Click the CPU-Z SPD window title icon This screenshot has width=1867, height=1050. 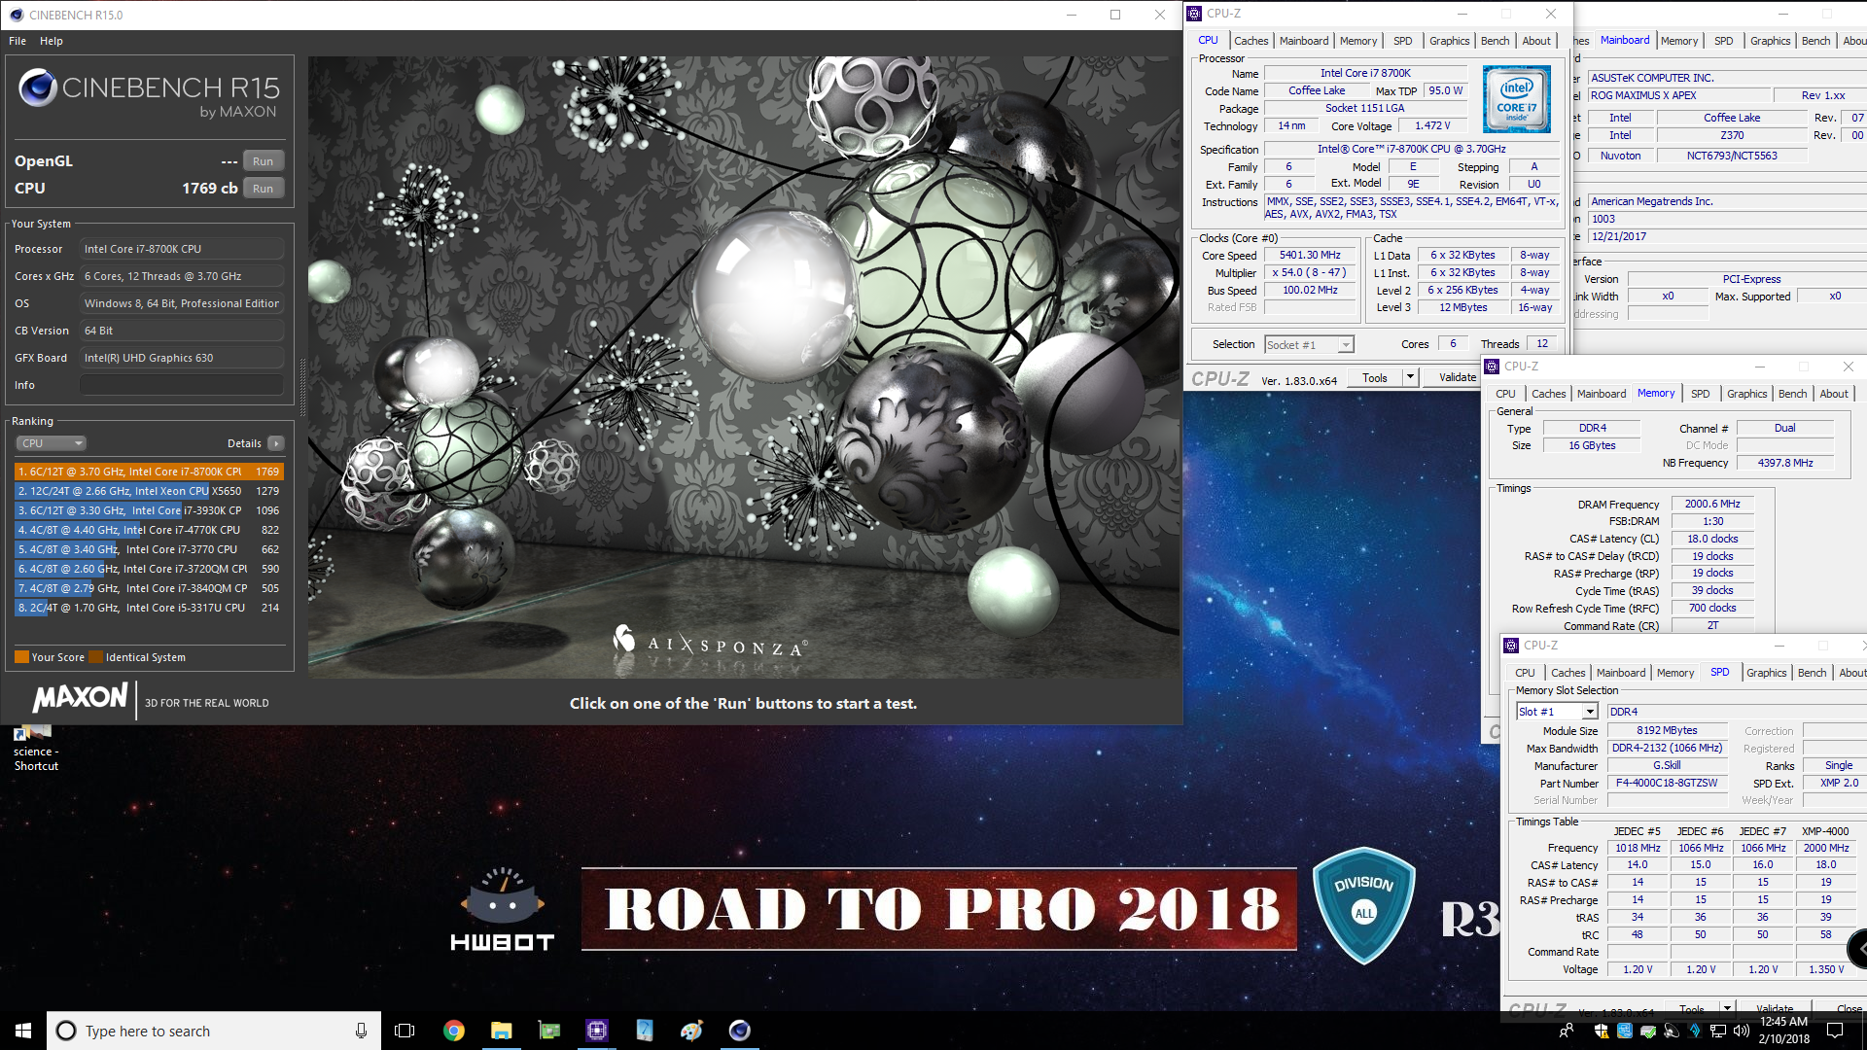(x=1511, y=646)
